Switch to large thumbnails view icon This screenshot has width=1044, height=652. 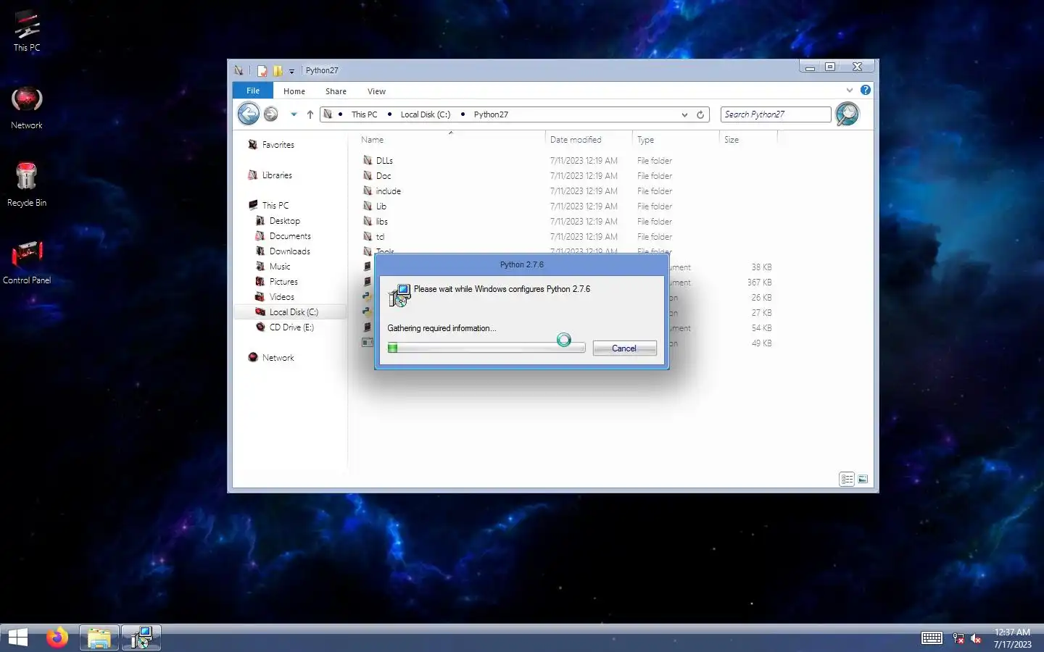point(863,479)
